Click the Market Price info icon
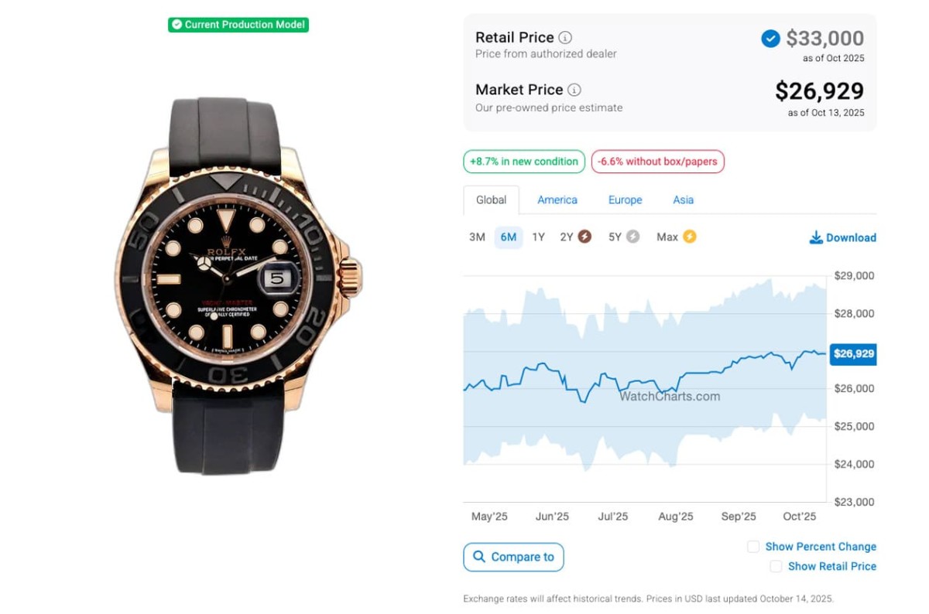 tap(574, 90)
